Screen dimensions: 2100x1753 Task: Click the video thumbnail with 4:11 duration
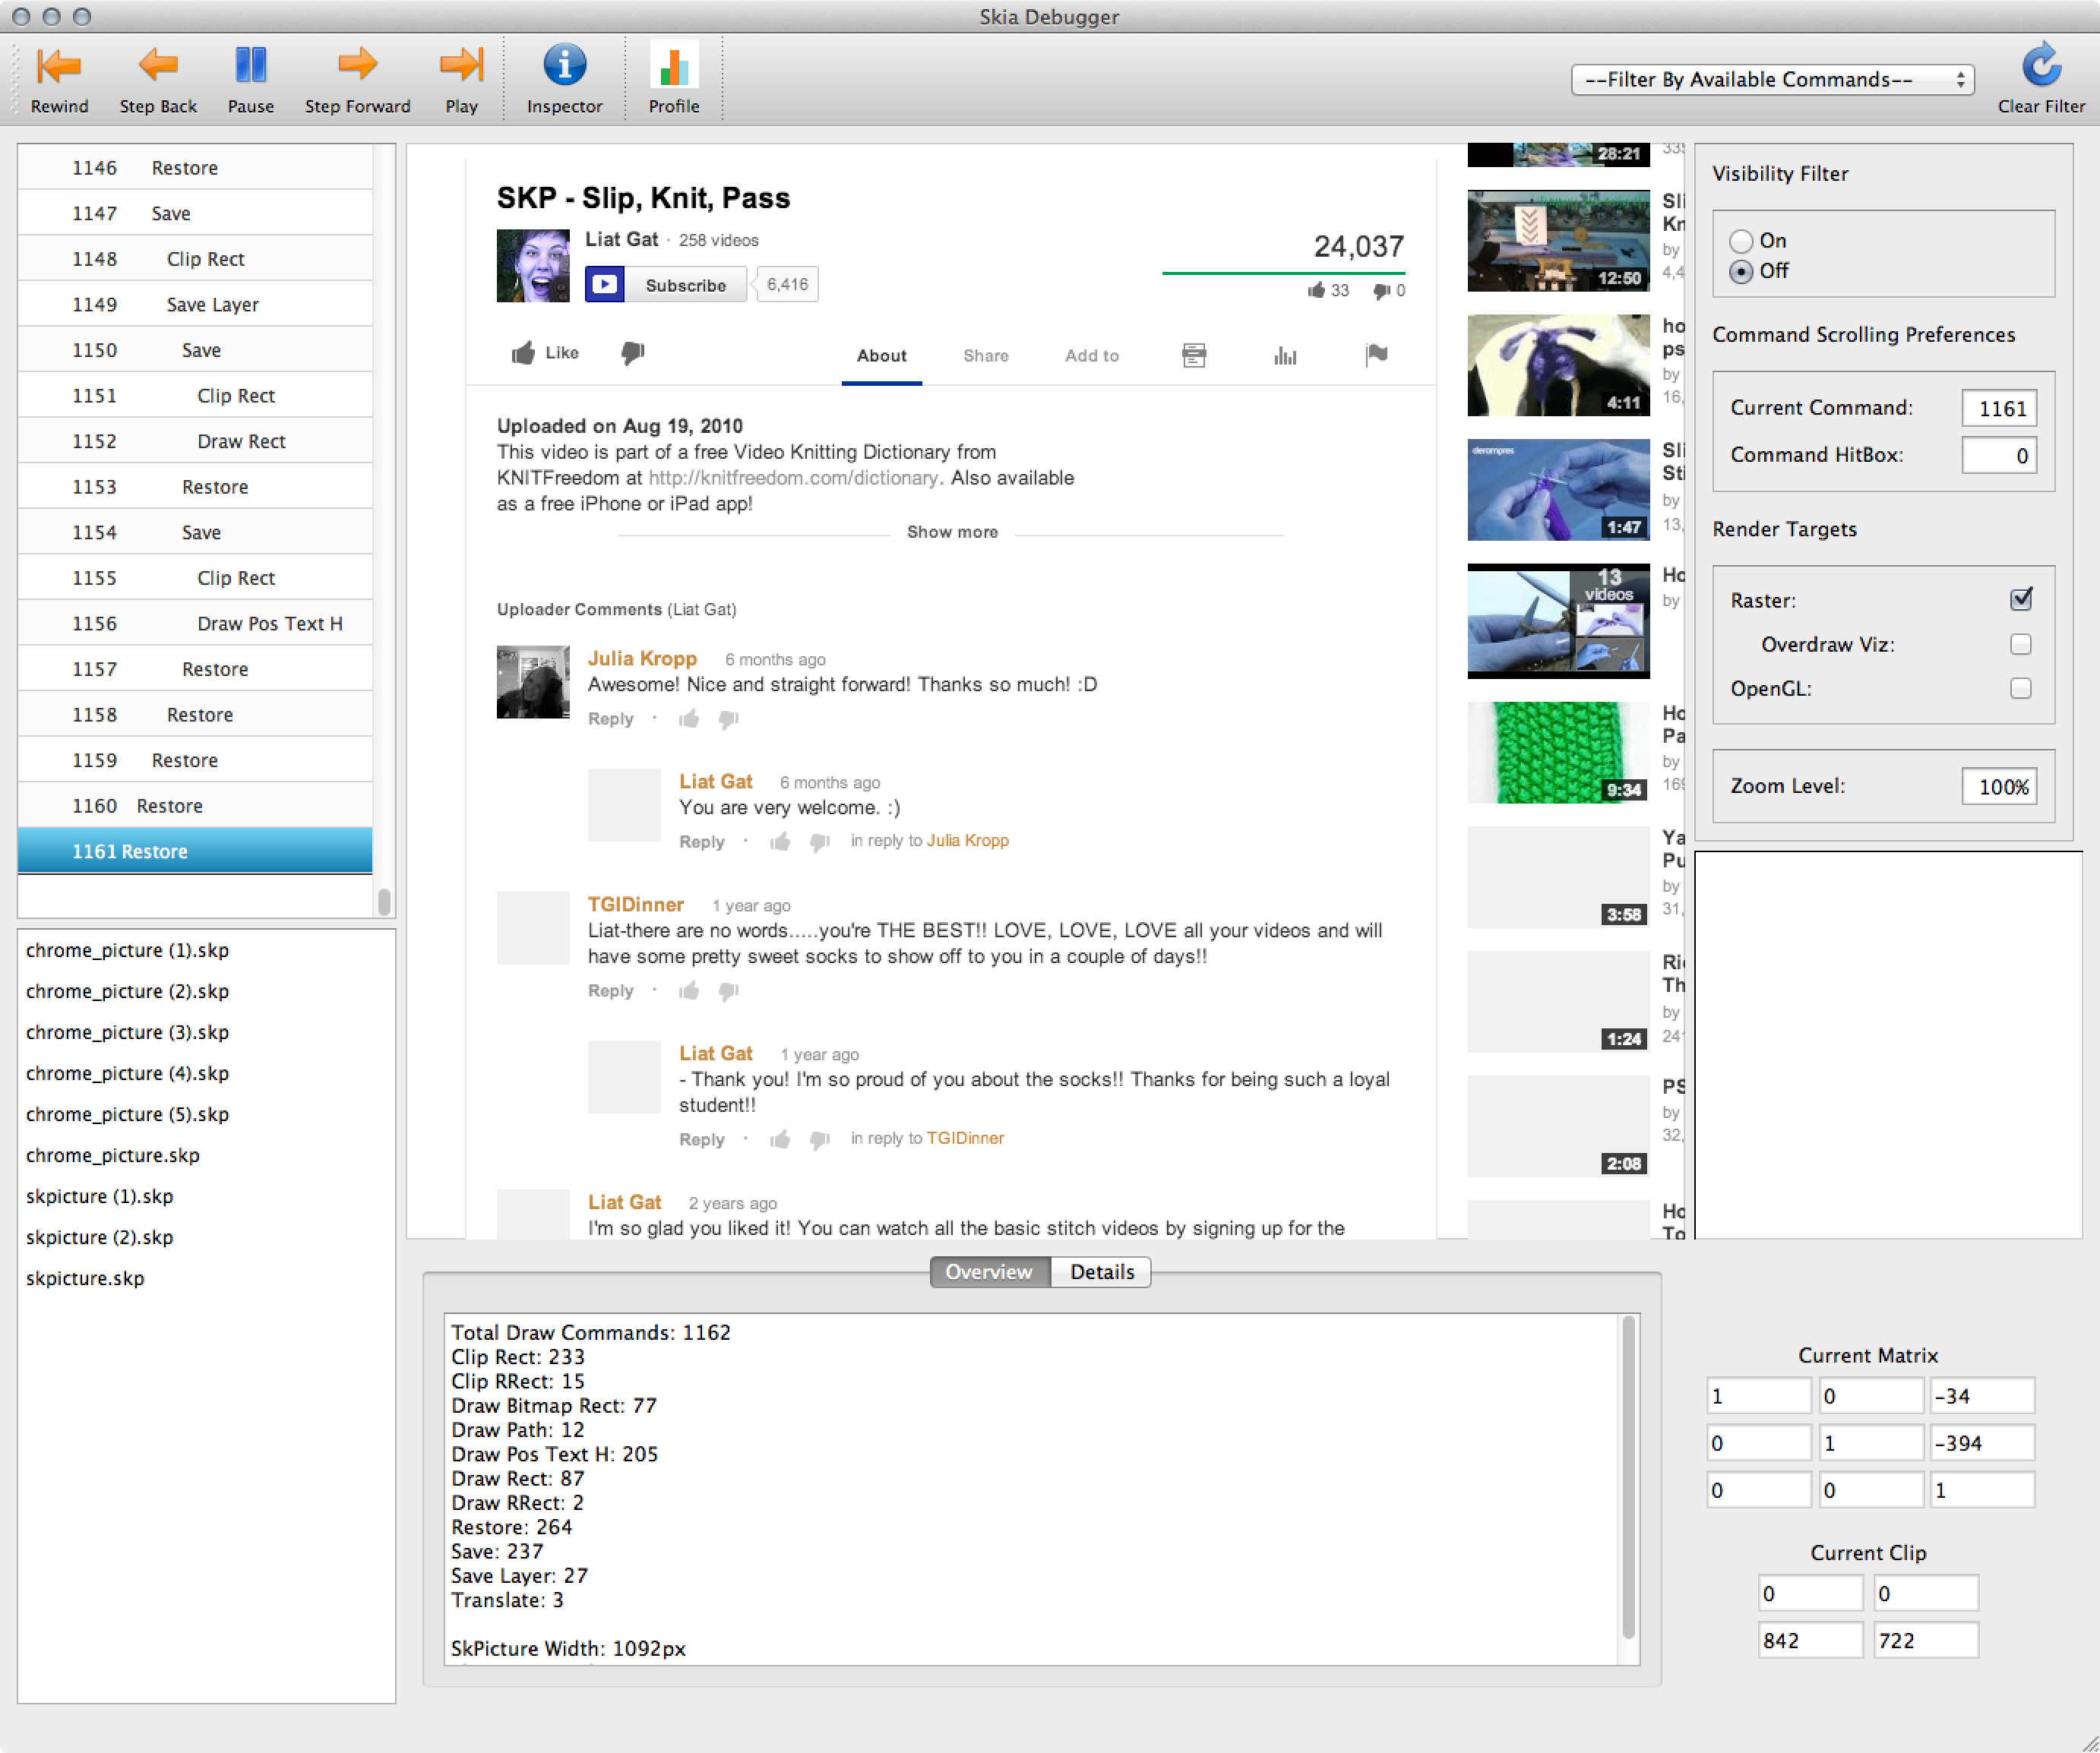coord(1558,366)
